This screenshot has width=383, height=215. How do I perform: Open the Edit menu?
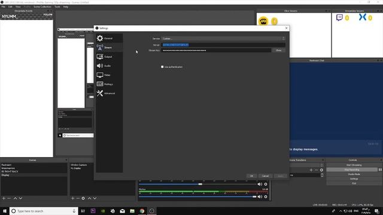tap(10, 7)
